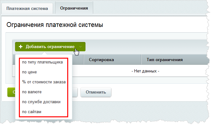Pick % от стоимости заказа option

coord(44,82)
